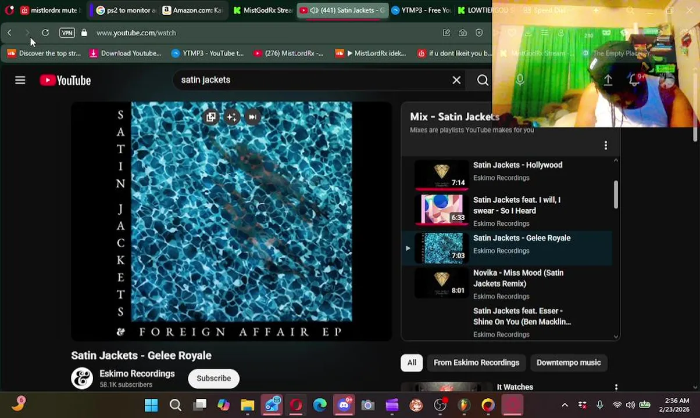The image size is (700, 418).
Task: Open the Eskimo Recordings channel avatar
Action: click(82, 379)
